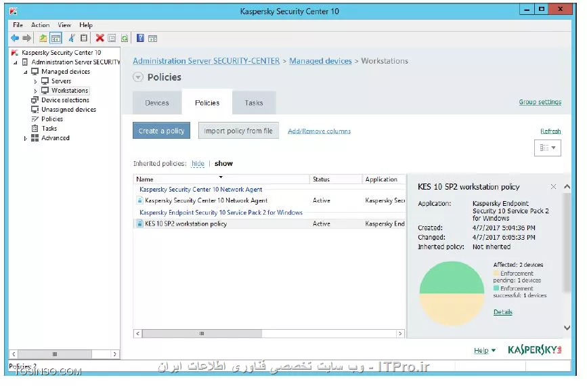Switch to the Tasks tab

coord(254,102)
